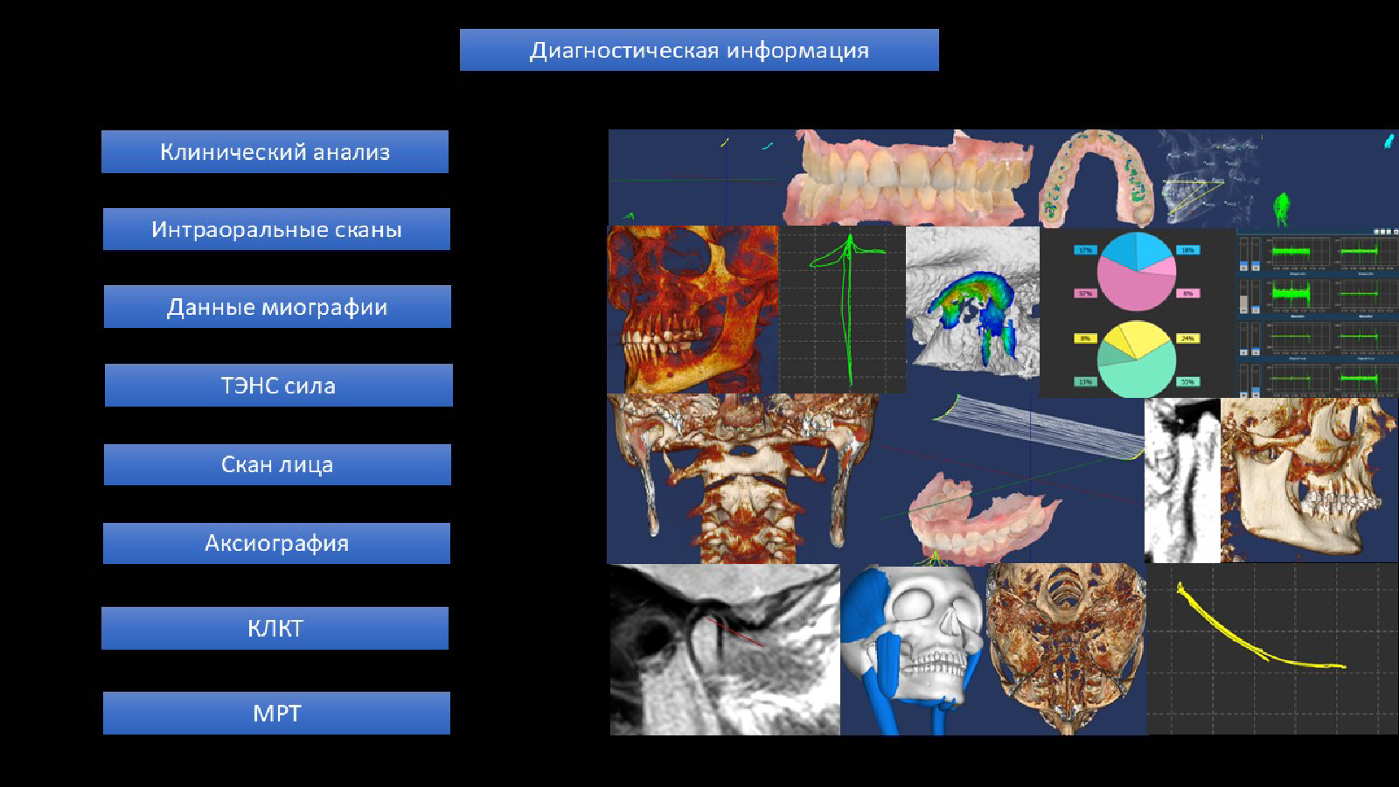The height and width of the screenshot is (787, 1399).
Task: Click the pink and blue pie chart
Action: coord(1136,271)
